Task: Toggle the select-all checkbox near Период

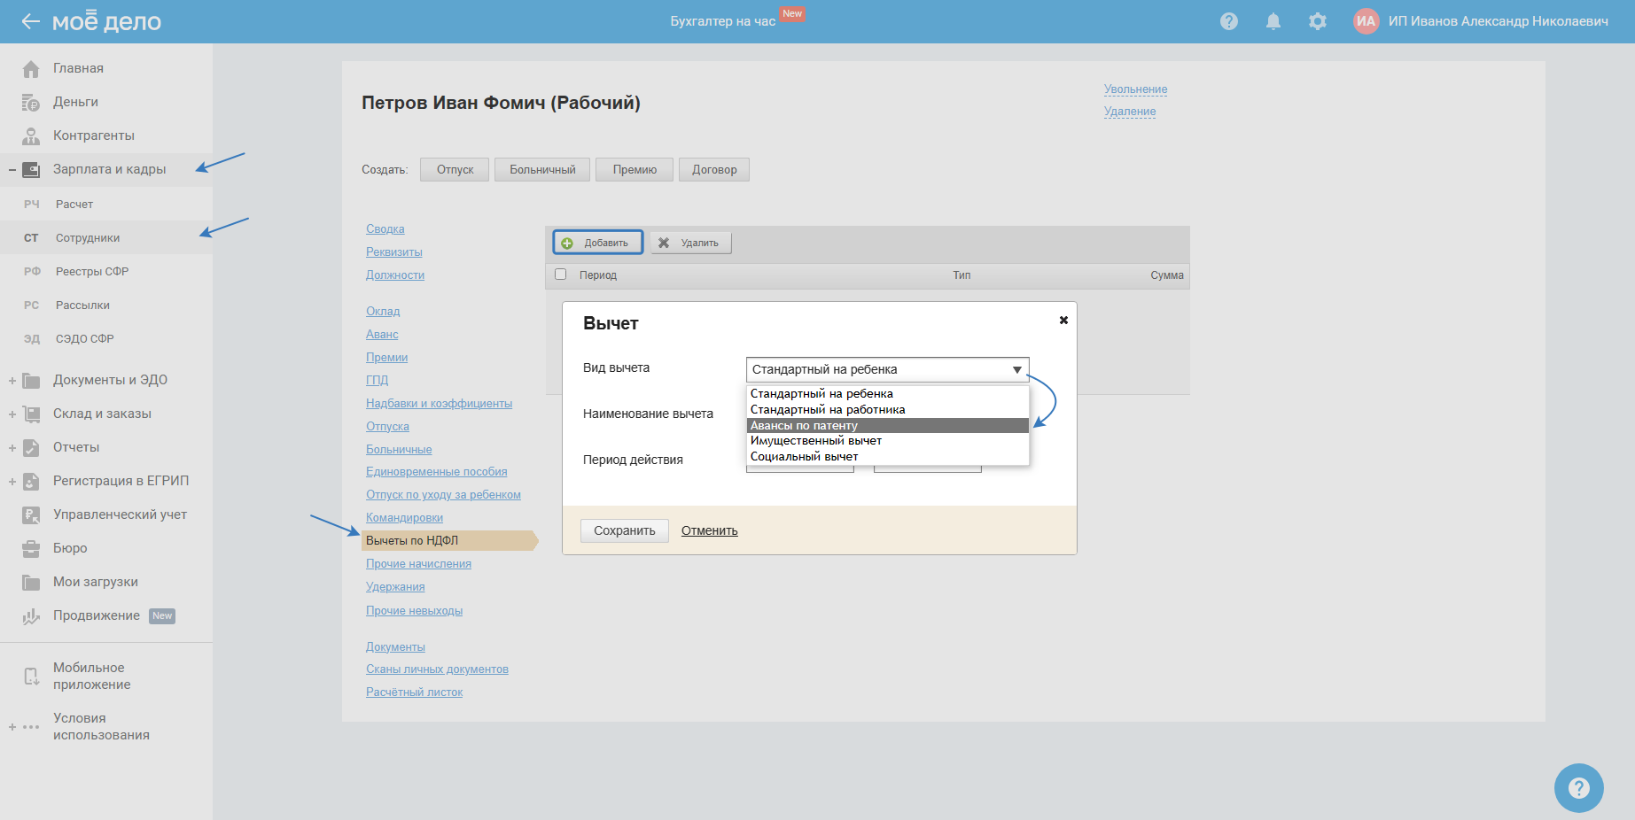Action: coord(560,275)
